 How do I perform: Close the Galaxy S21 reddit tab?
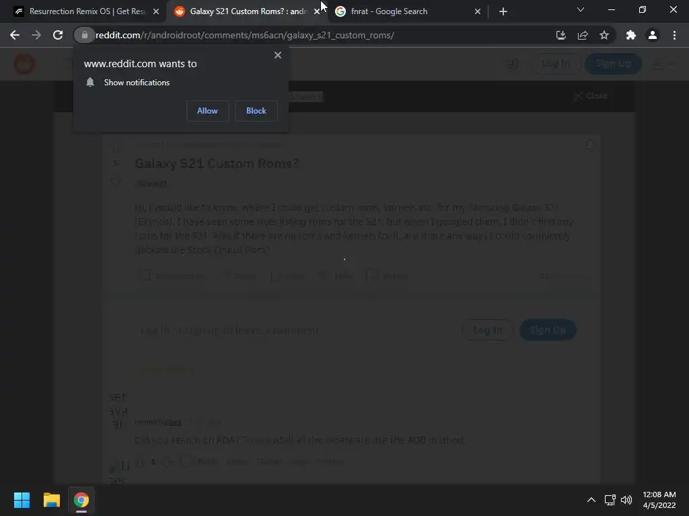click(317, 11)
